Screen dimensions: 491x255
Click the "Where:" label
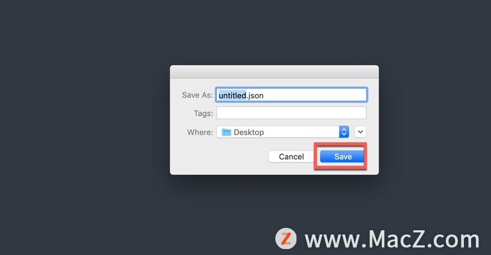coord(200,132)
